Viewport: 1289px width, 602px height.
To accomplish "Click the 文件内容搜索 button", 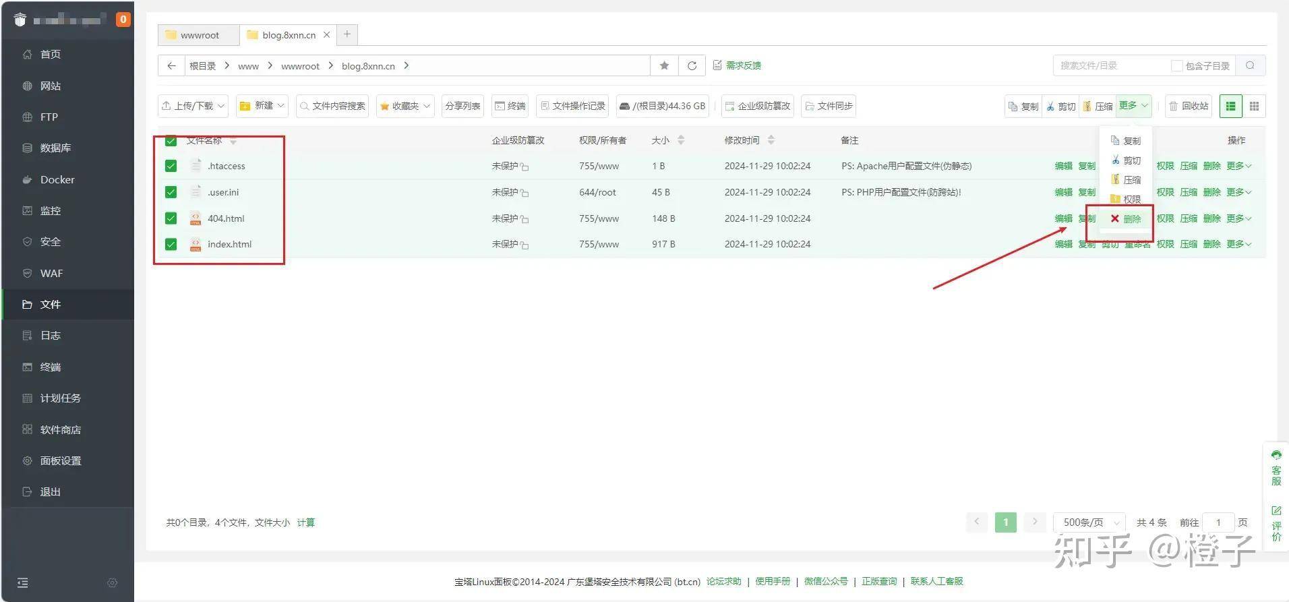I will tap(332, 106).
